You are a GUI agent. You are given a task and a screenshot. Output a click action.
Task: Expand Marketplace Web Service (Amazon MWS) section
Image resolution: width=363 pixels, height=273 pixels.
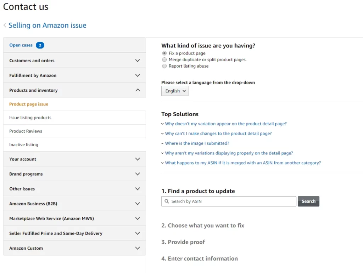pos(74,218)
